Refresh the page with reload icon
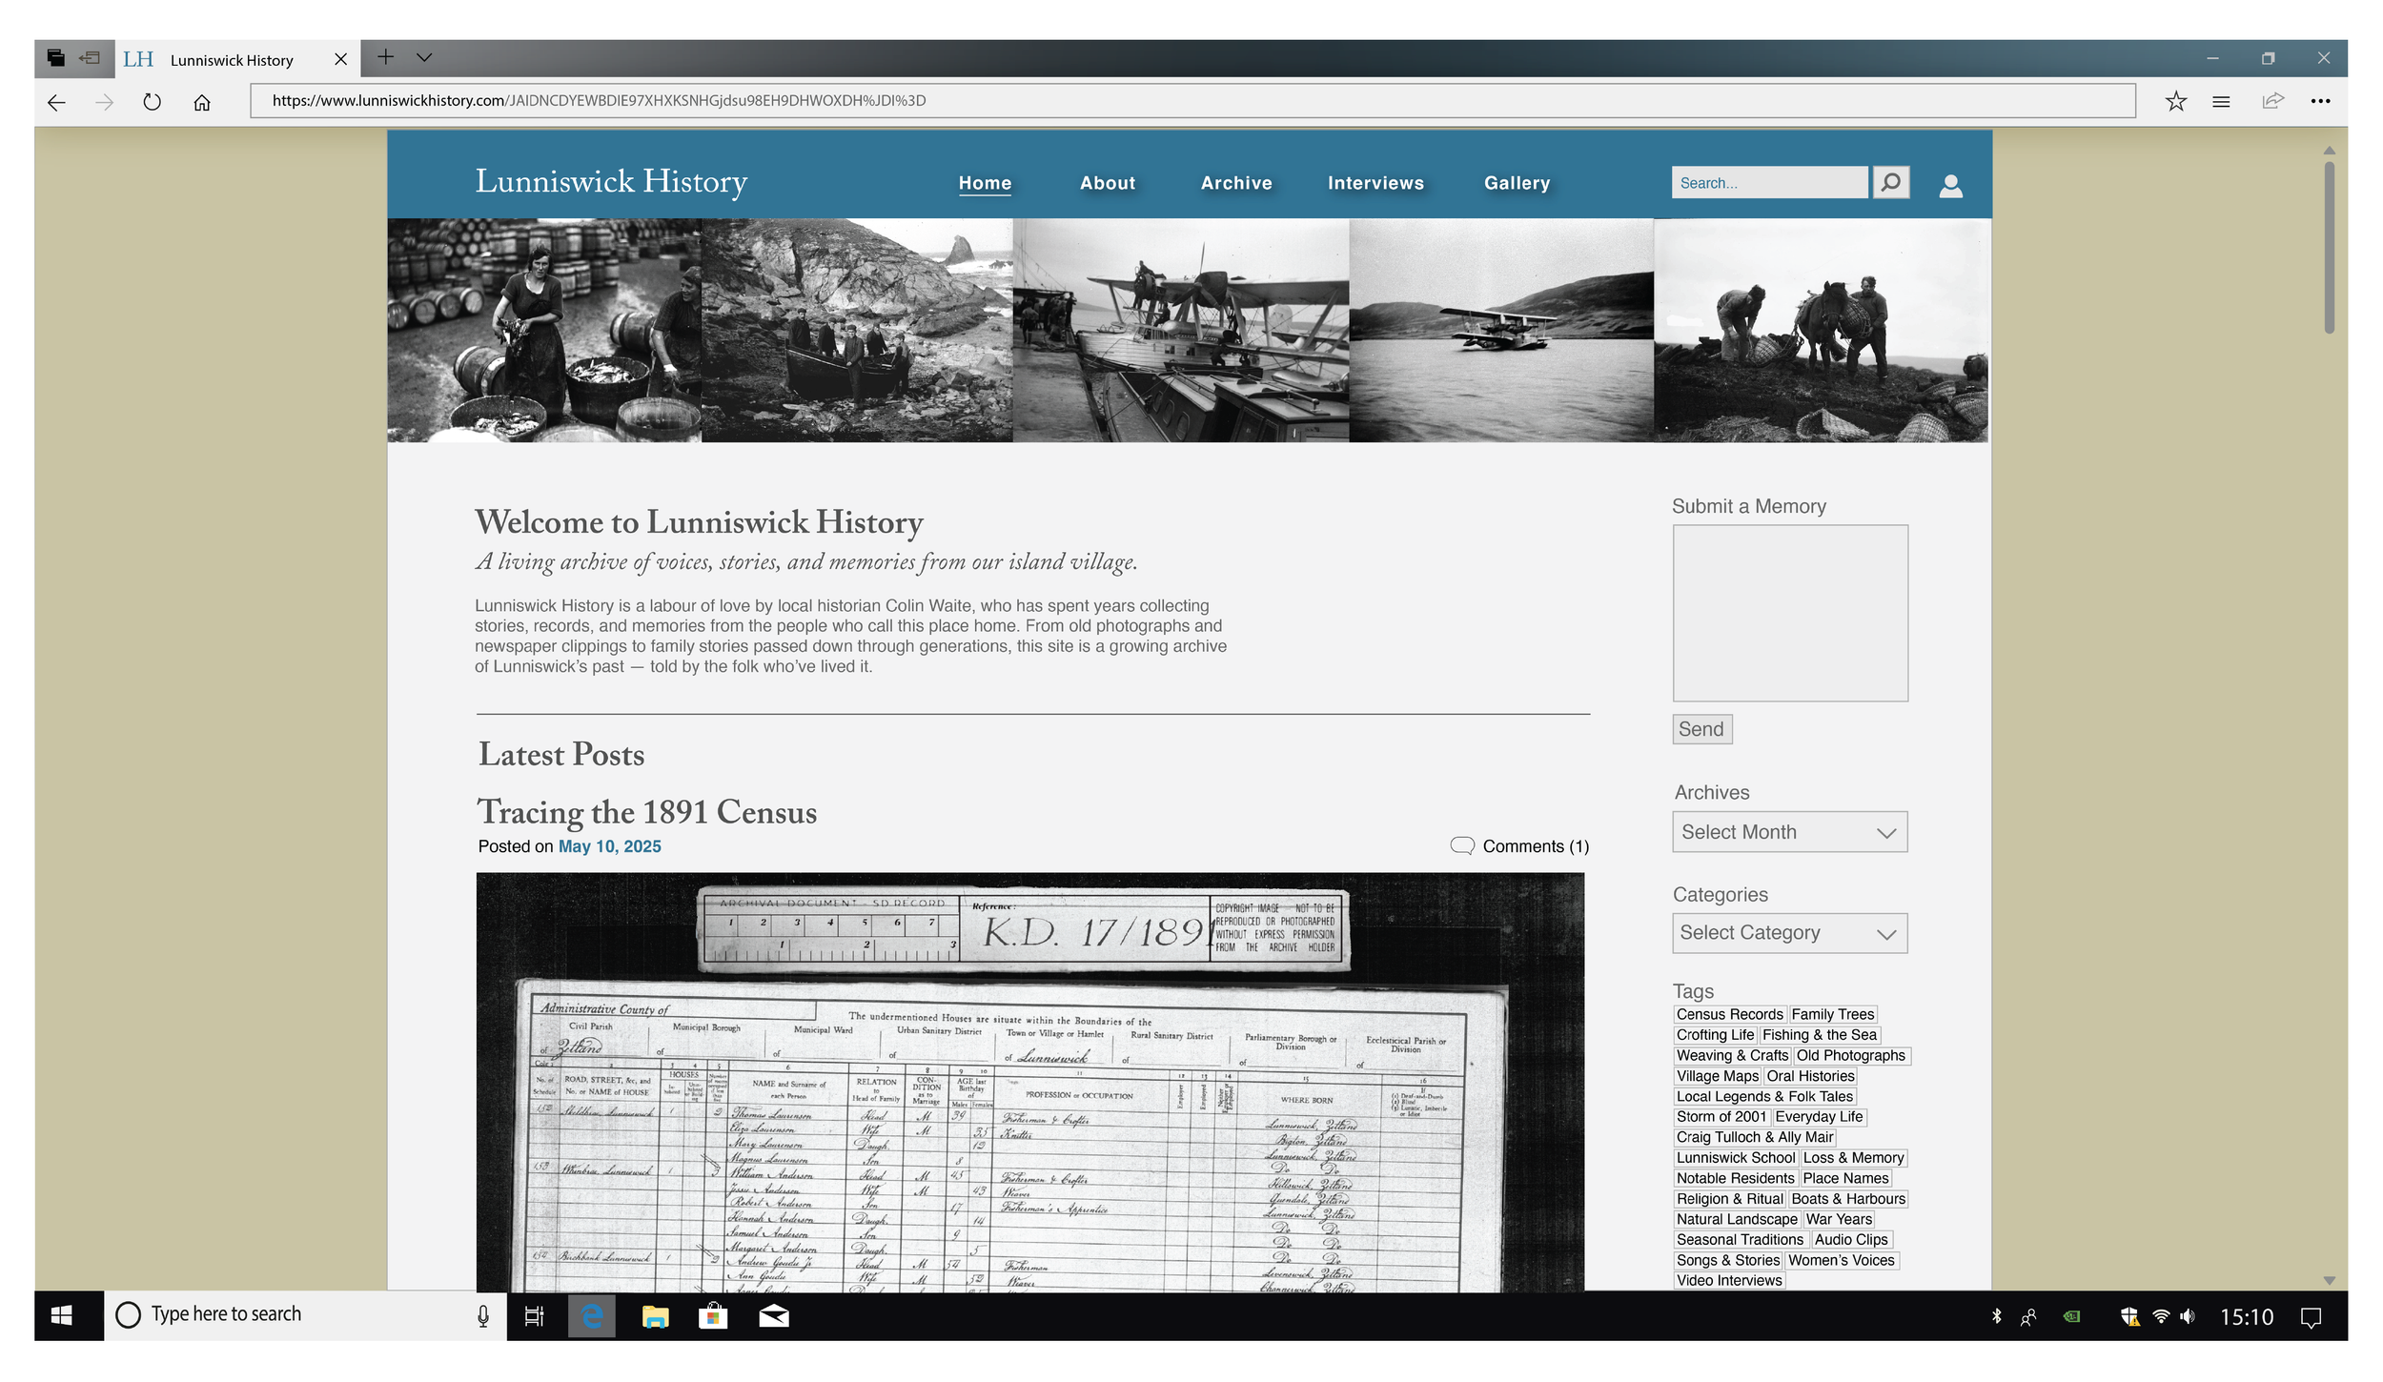 [153, 101]
